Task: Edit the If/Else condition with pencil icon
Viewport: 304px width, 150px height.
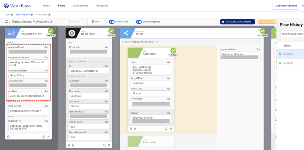Action: [158, 42]
